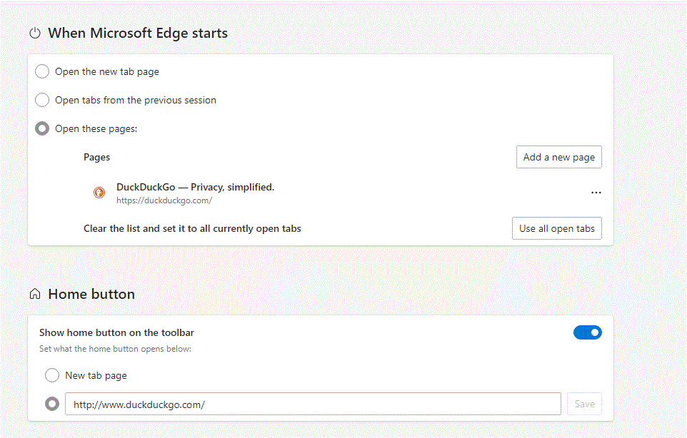Click the Save button next to the URL field
This screenshot has height=438, width=687.
[x=584, y=404]
